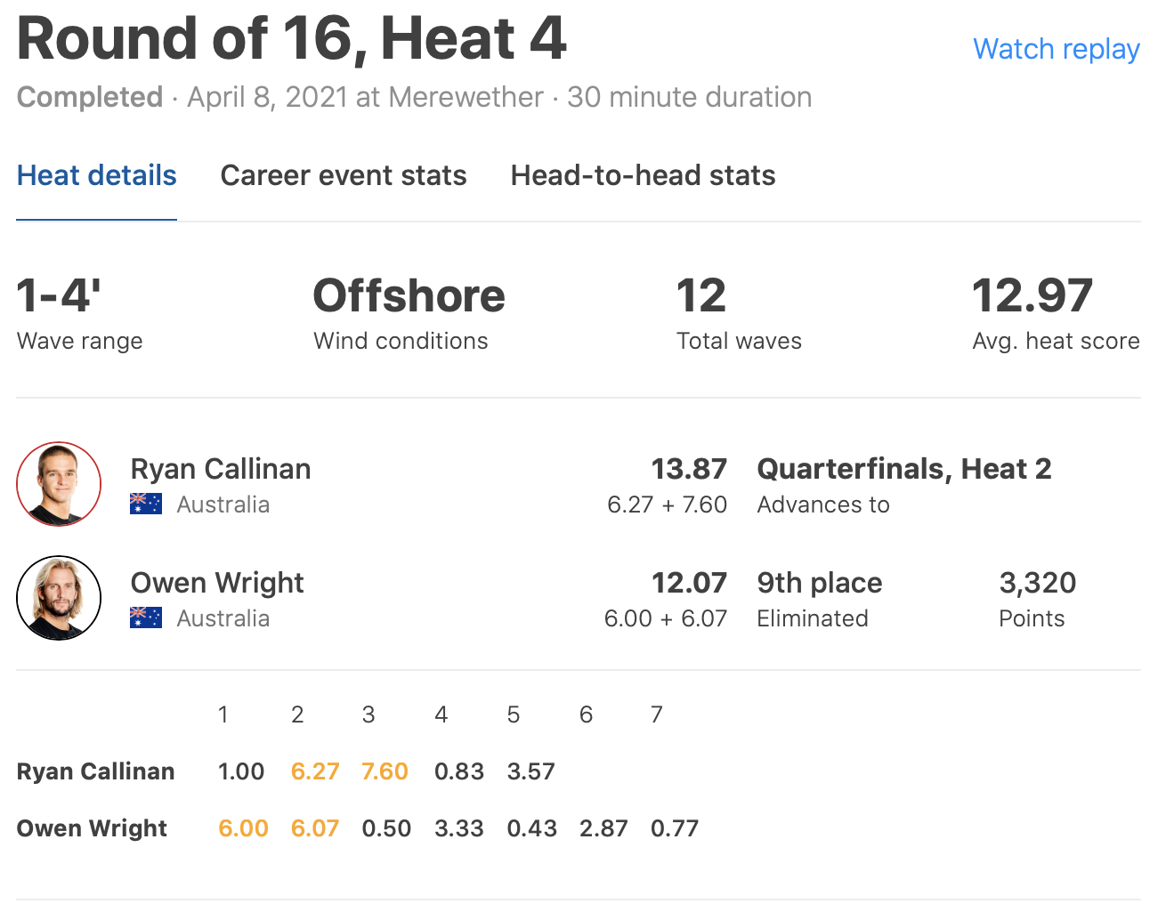Open the Watch replay link
Screen dimensions: 1166x904
[1056, 49]
